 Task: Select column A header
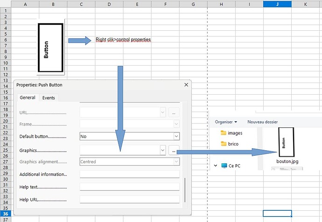click(25, 4)
